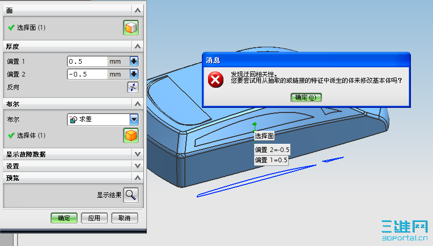Collapse the 布尔 section header
This screenshot has height=246, width=433.
(138, 104)
